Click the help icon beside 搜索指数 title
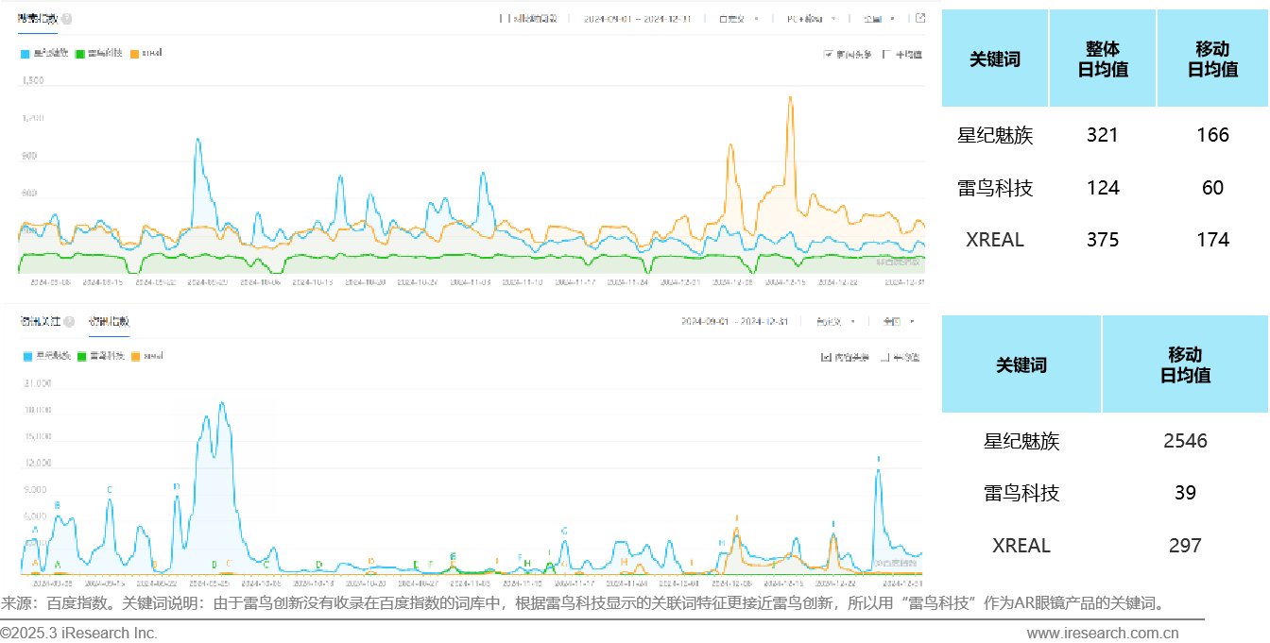This screenshot has width=1270, height=643. (x=66, y=19)
